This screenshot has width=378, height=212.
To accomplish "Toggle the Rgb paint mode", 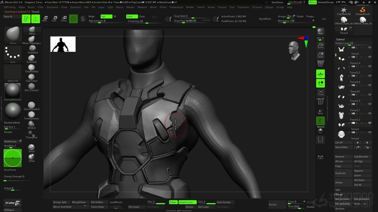I will point(106,16).
